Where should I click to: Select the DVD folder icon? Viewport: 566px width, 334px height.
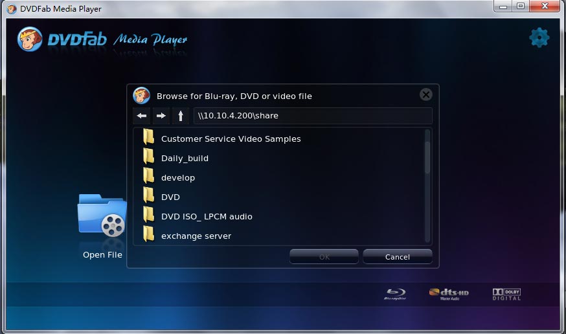[148, 195]
